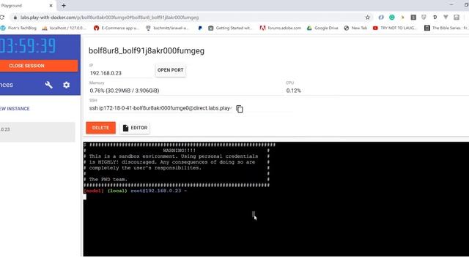This screenshot has height=263, width=469.
Task: Click the site lock icon in address bar
Action: point(15,18)
